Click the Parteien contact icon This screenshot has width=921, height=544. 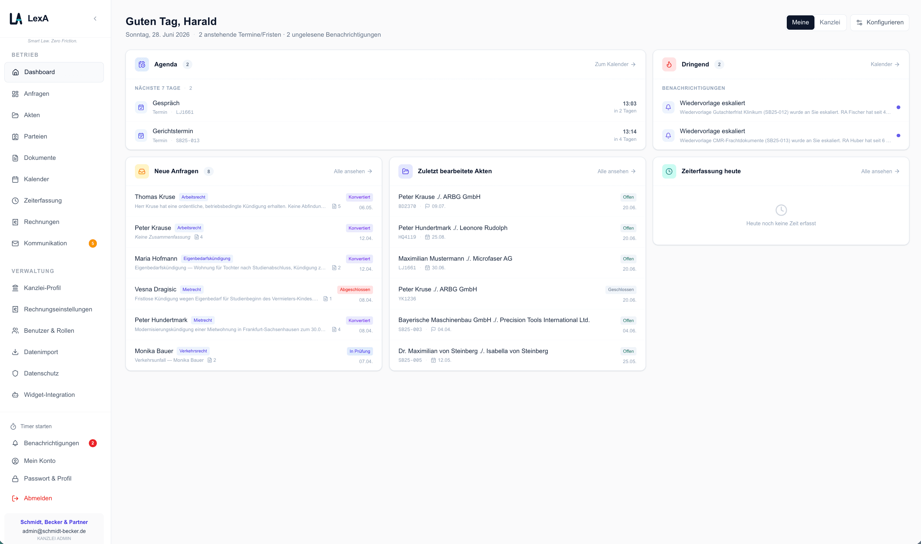[15, 137]
